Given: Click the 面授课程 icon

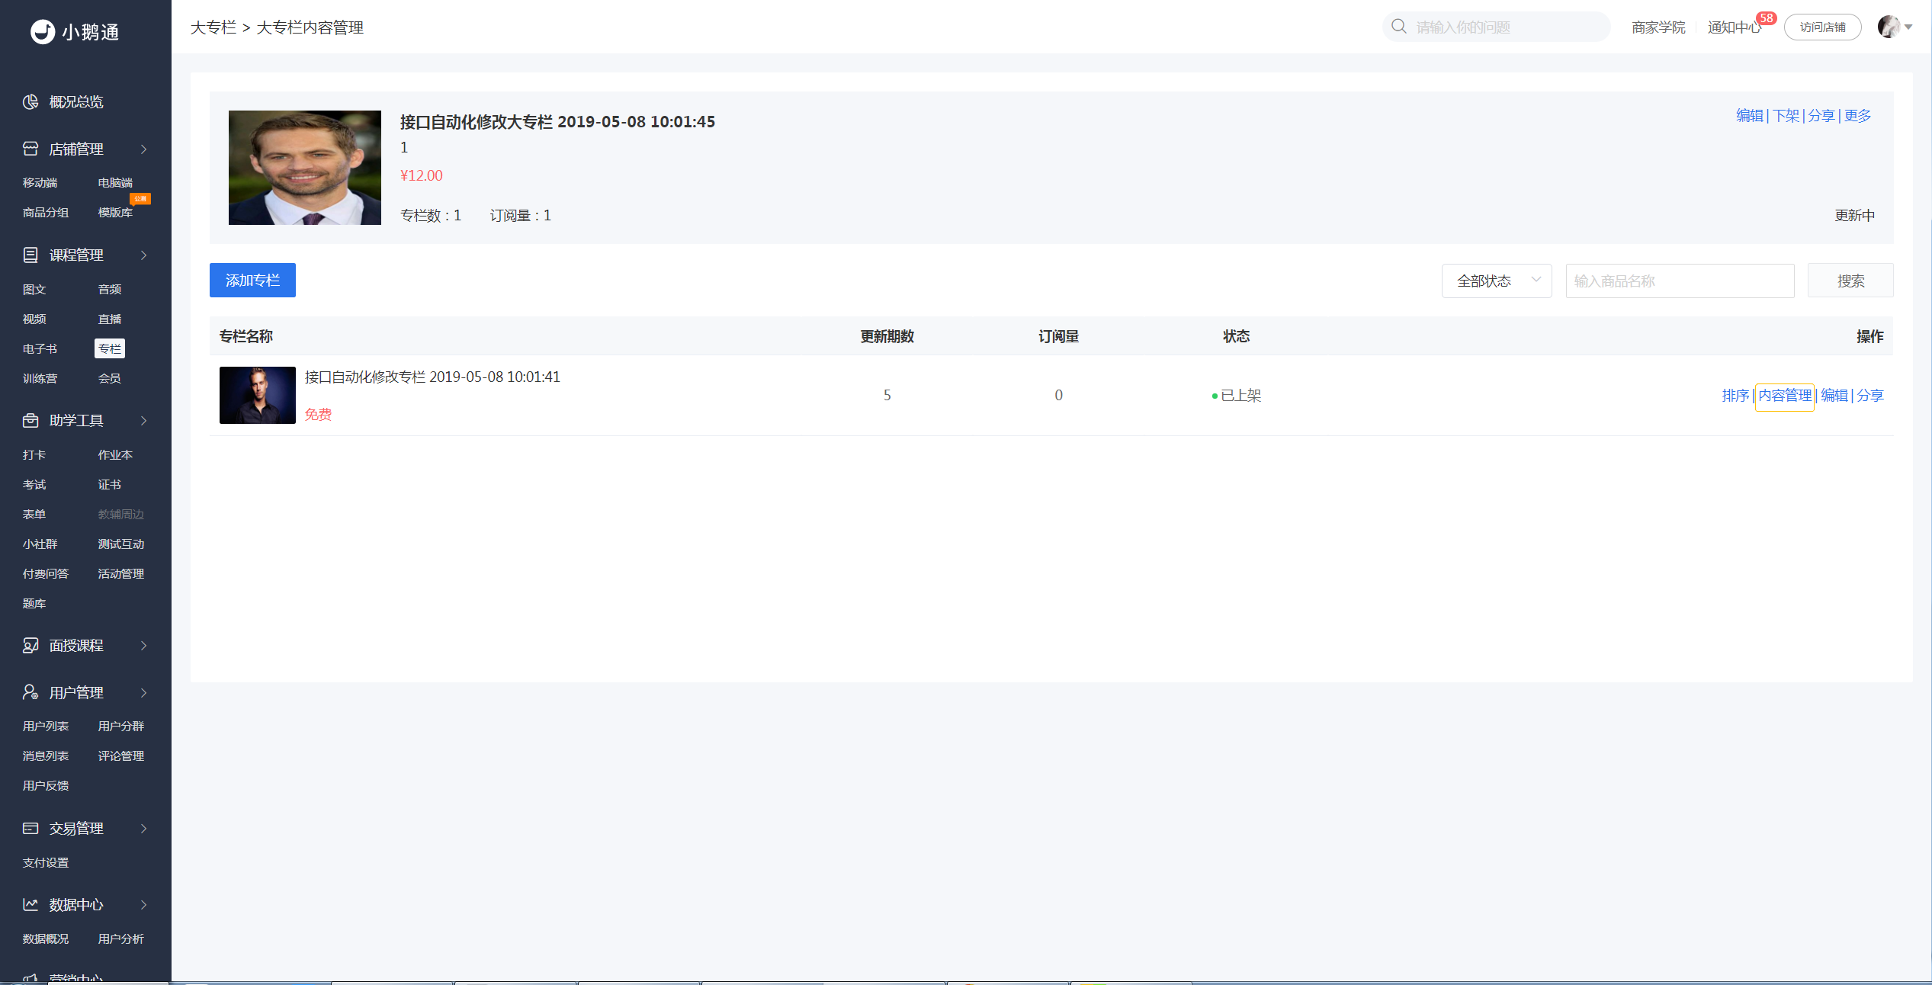Looking at the screenshot, I should pos(30,645).
